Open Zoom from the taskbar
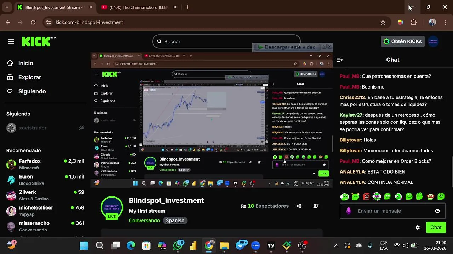The image size is (453, 254). tap(256, 246)
